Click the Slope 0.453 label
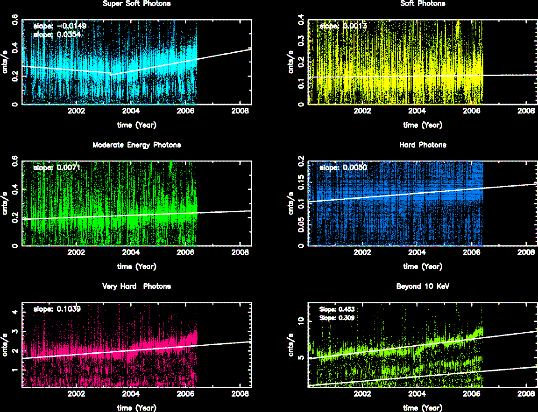 [x=336, y=309]
